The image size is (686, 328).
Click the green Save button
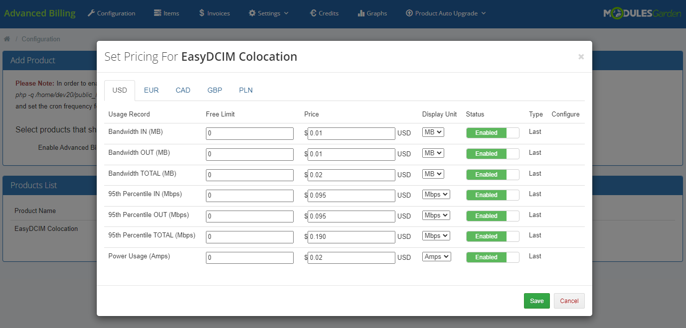(537, 301)
